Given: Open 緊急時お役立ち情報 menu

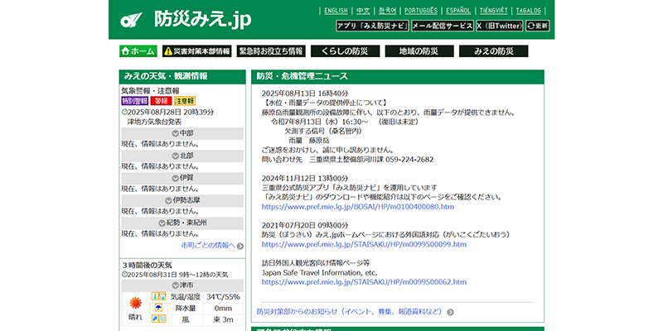Looking at the screenshot, I should tap(271, 51).
